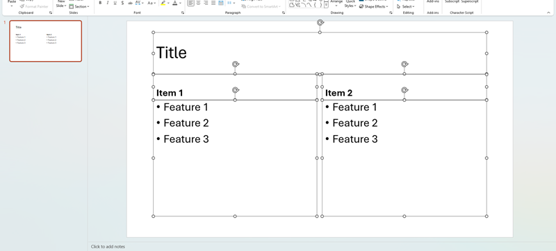The height and width of the screenshot is (251, 556).
Task: Toggle italic formatting
Action: 108,3
